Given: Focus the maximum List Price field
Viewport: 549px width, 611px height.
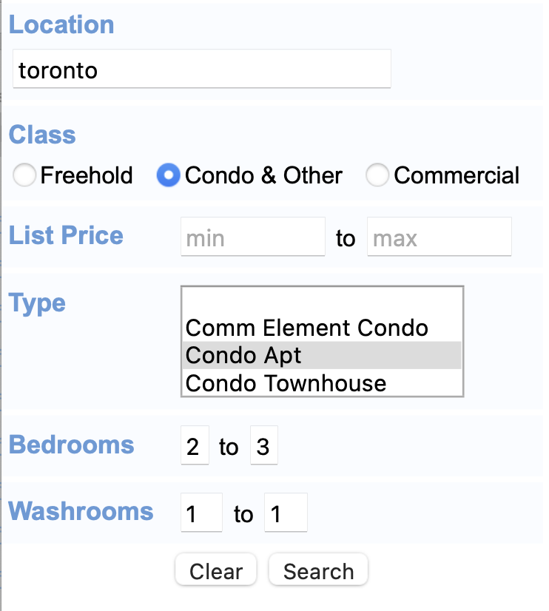Looking at the screenshot, I should tap(439, 237).
